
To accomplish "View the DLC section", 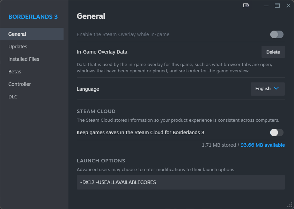I will (13, 97).
